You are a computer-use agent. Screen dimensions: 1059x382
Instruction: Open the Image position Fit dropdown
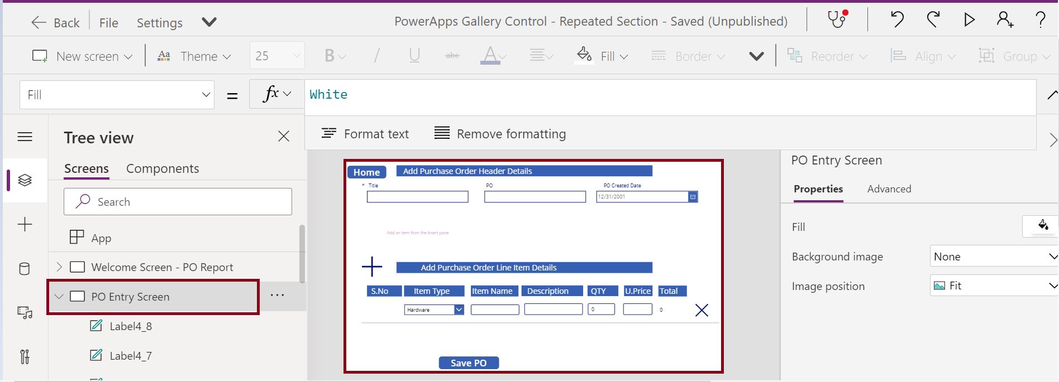pos(994,286)
